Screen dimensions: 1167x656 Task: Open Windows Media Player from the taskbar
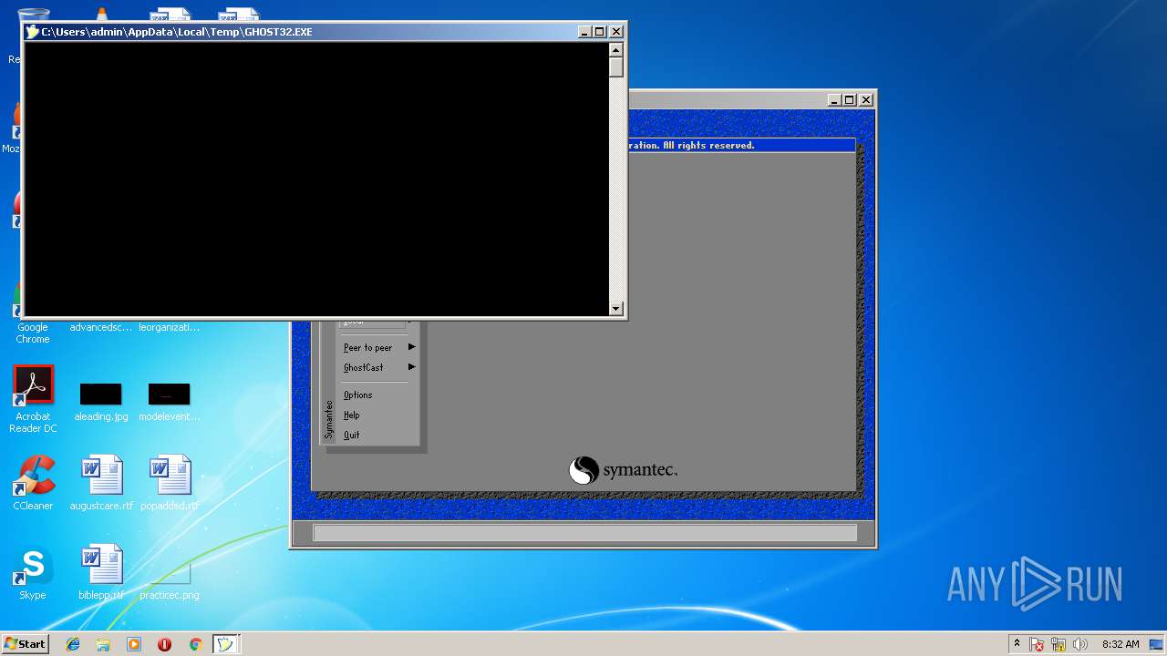[134, 644]
